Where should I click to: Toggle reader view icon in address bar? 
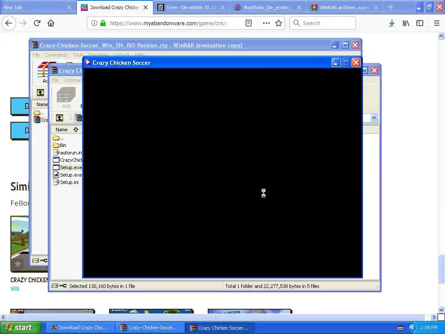(x=248, y=23)
